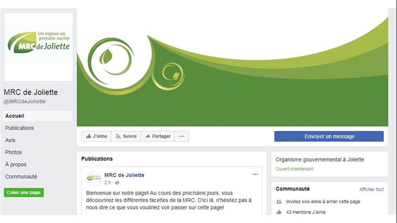Select the Accueil tab in sidebar
This screenshot has height=223, width=397.
tap(38, 116)
